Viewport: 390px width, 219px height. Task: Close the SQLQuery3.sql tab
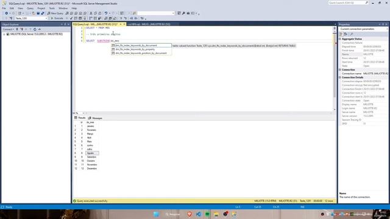coord(124,24)
